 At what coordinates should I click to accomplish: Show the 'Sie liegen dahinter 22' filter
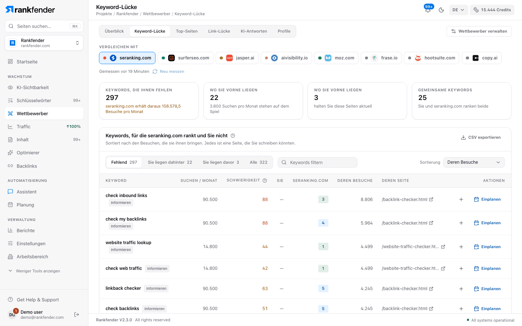tap(170, 162)
